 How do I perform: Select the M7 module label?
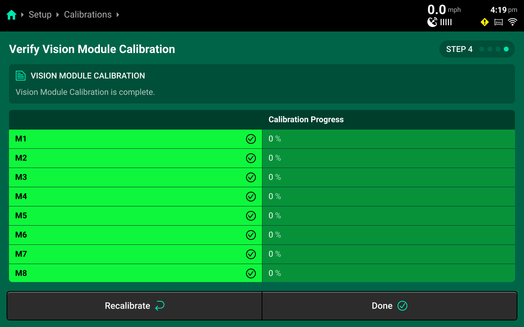pos(21,254)
